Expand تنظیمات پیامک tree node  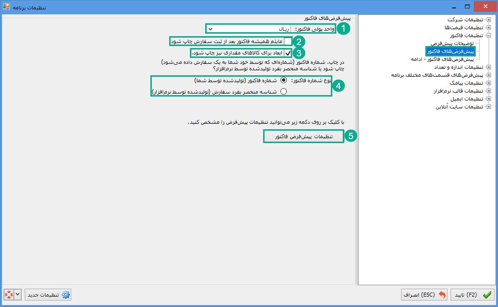pyautogui.click(x=489, y=83)
